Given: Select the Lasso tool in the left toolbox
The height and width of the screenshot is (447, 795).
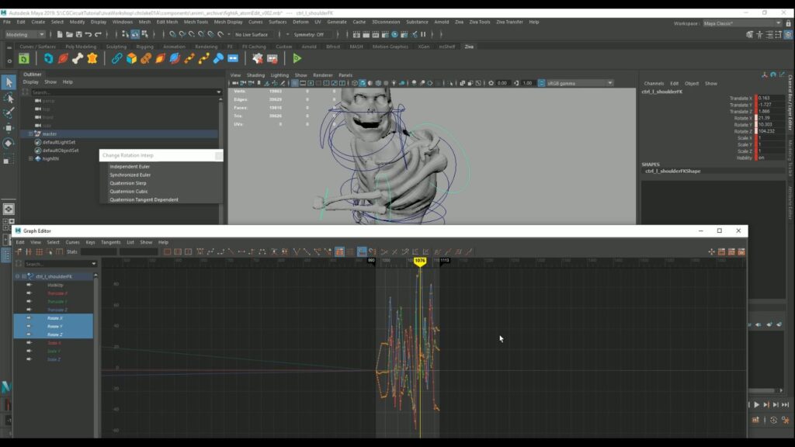Looking at the screenshot, I should click(x=9, y=97).
